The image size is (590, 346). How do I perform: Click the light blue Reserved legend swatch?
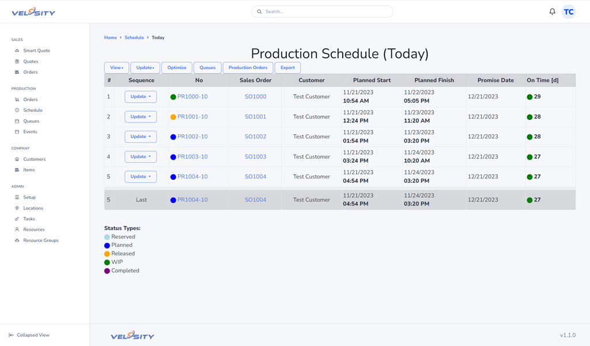[107, 237]
